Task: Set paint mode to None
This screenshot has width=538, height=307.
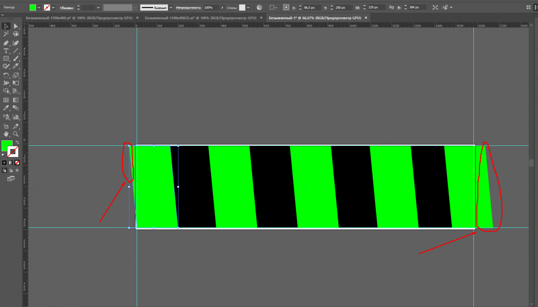Action: pyautogui.click(x=17, y=163)
